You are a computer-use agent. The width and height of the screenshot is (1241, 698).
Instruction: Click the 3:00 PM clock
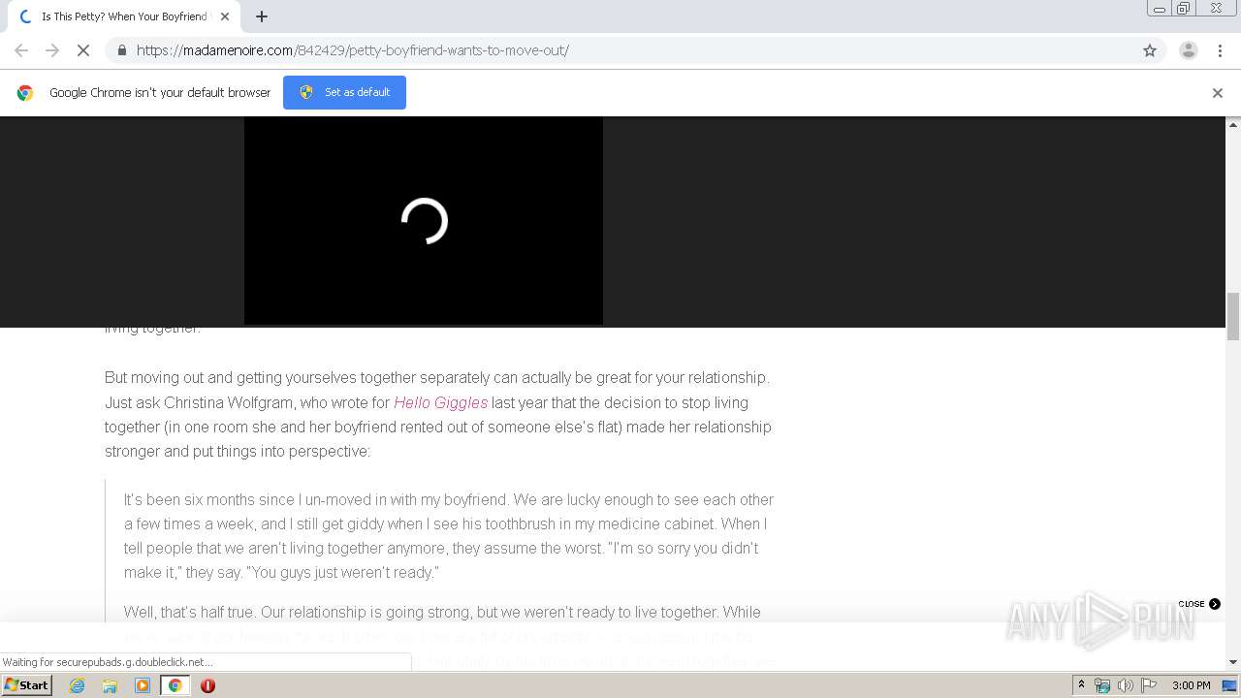tap(1191, 685)
